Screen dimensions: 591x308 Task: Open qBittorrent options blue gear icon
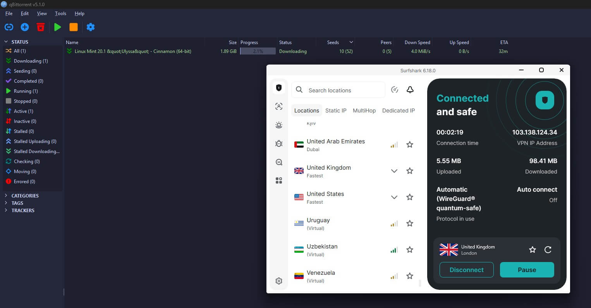(x=91, y=27)
